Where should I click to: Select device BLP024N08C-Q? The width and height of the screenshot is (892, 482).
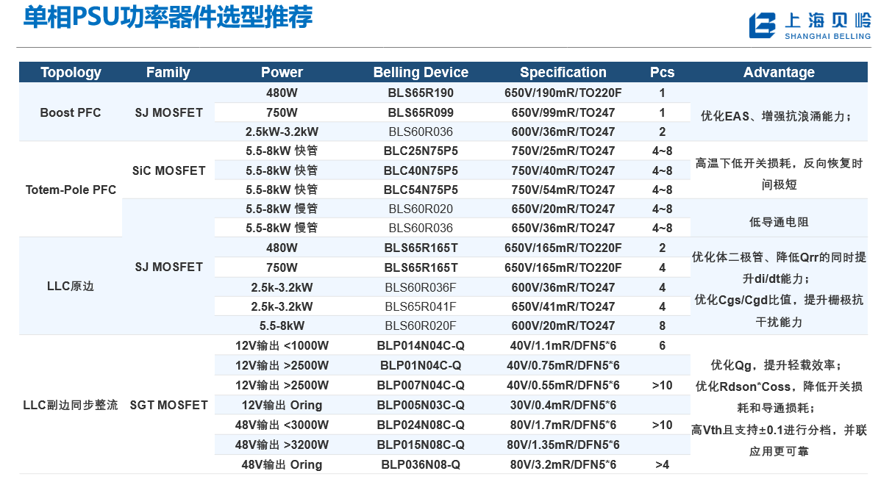[421, 425]
